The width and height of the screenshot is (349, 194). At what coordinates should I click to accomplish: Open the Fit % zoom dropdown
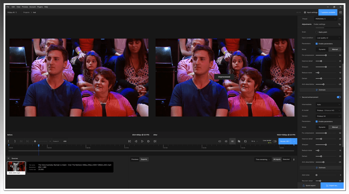coord(255,142)
